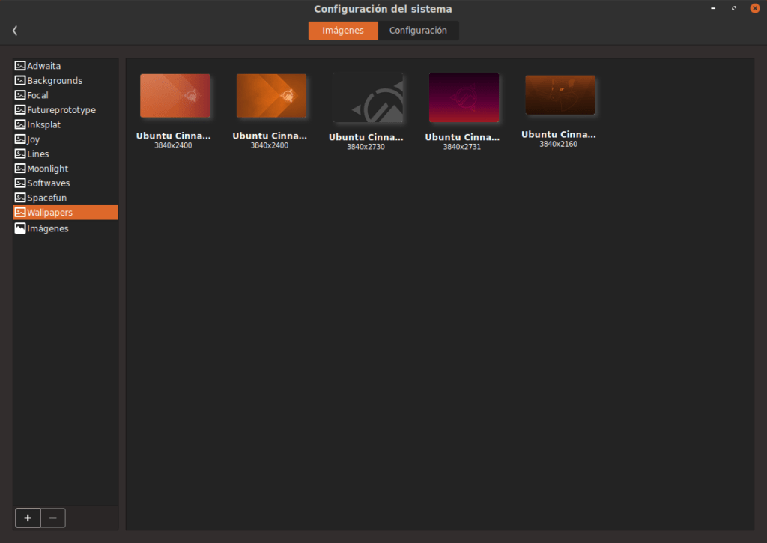Click the Imágenes pictures folder icon
This screenshot has height=543, width=767.
coord(20,228)
